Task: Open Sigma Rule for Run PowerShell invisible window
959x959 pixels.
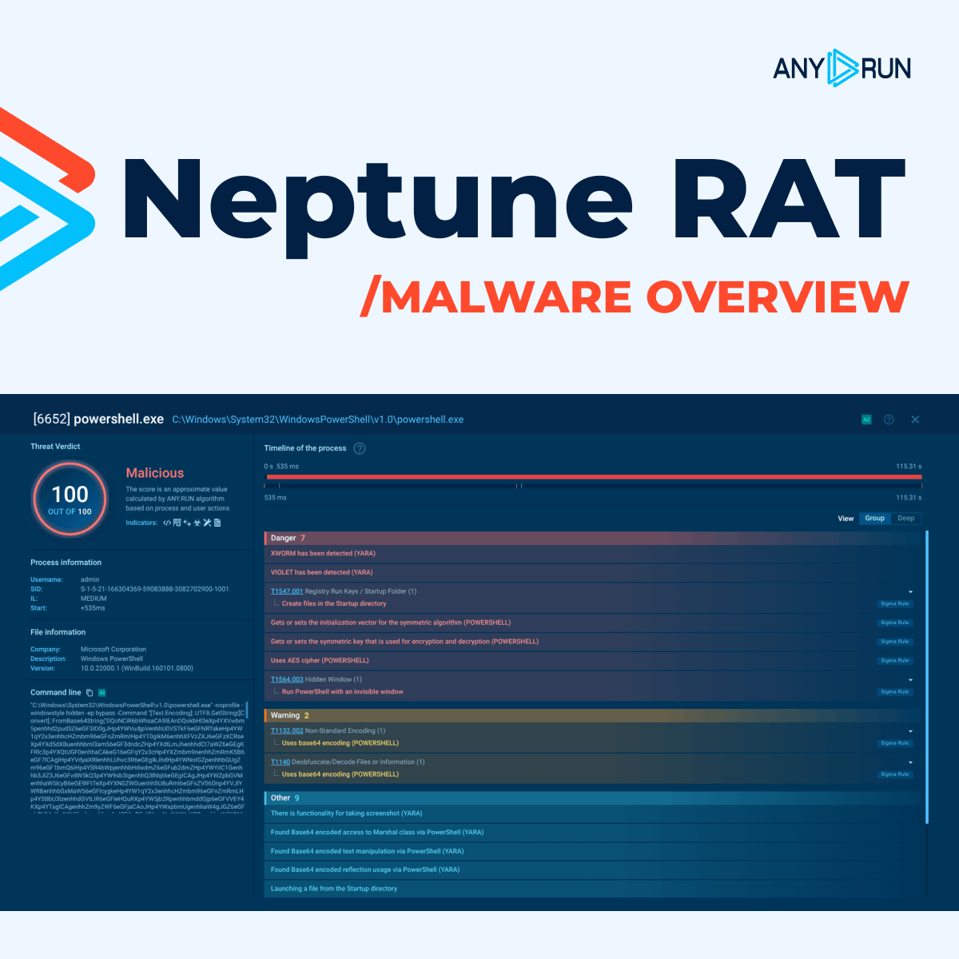Action: coord(894,692)
